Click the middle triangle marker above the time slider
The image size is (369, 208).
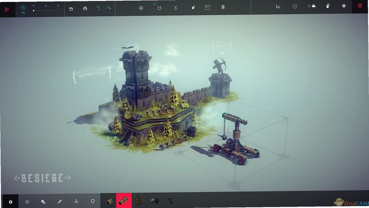(x=46, y=6)
